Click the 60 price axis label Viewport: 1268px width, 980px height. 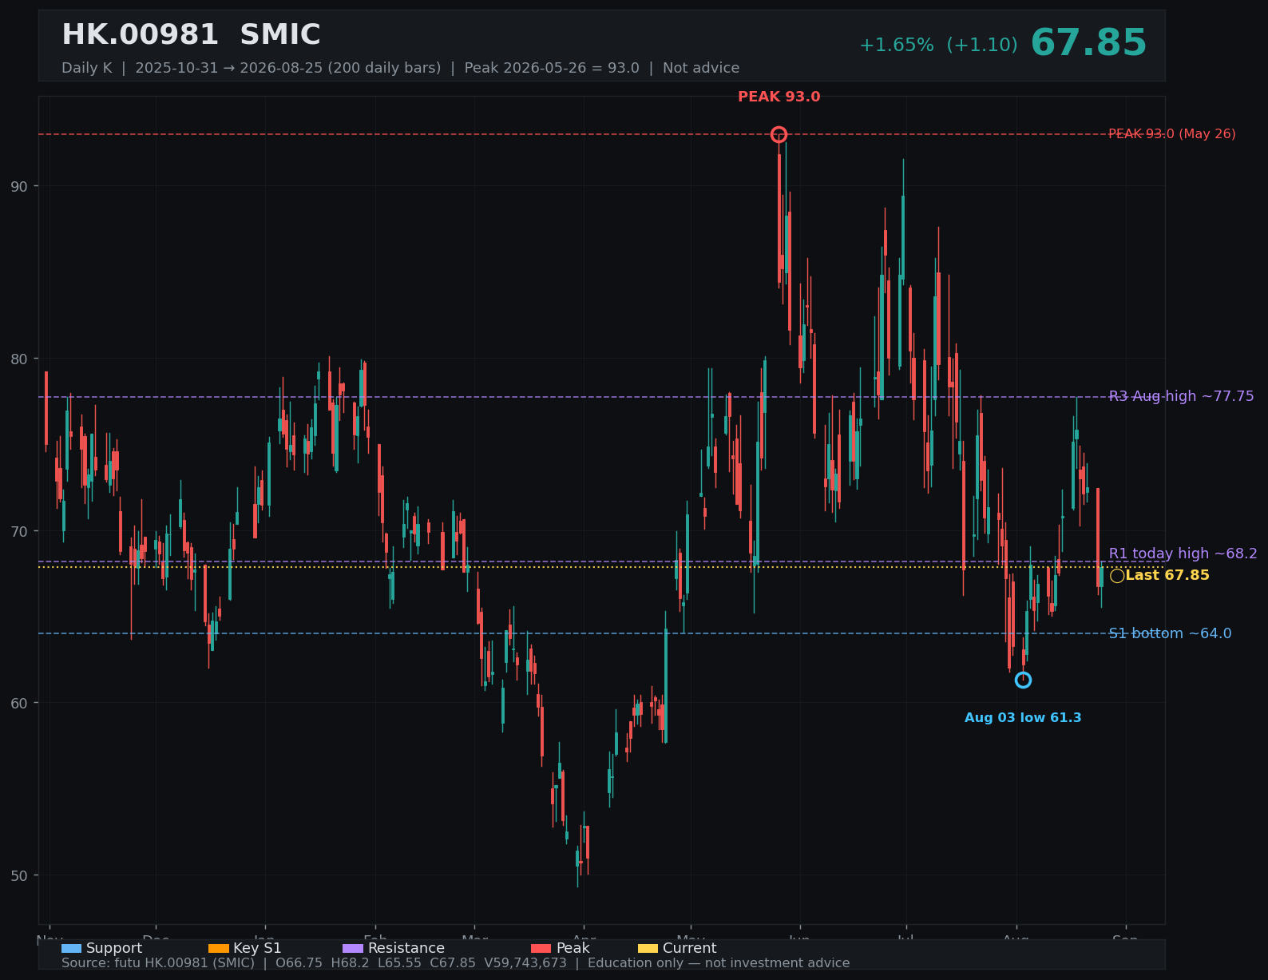point(18,703)
